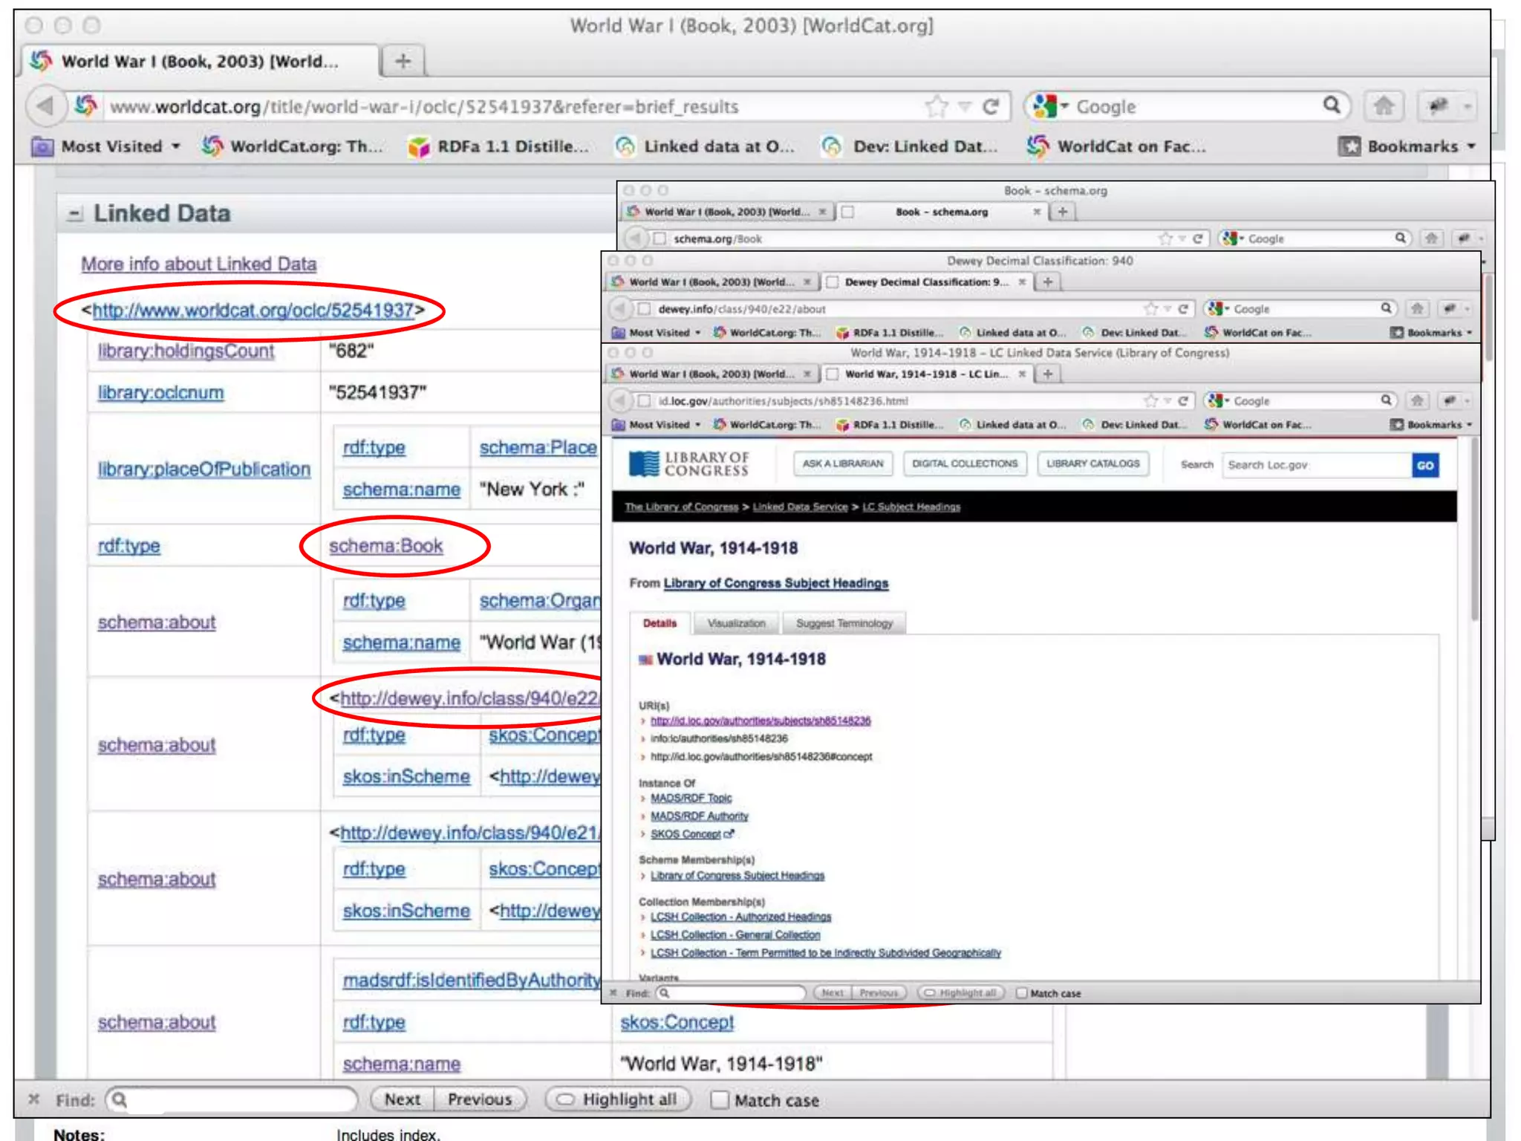Click the Ask a Librarian button

(842, 464)
